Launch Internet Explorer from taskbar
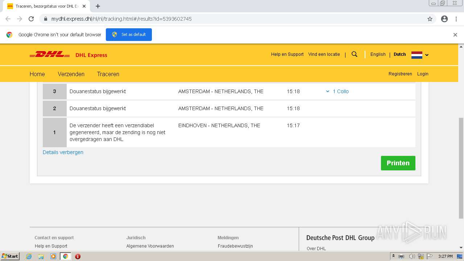 coord(29,256)
